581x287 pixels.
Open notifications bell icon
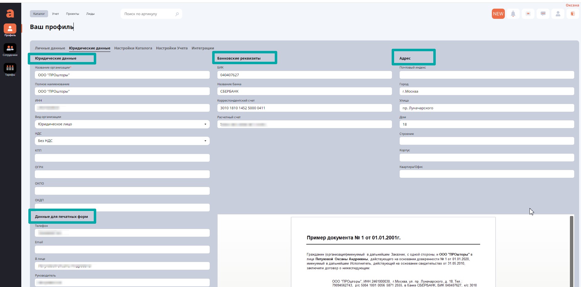pos(513,14)
